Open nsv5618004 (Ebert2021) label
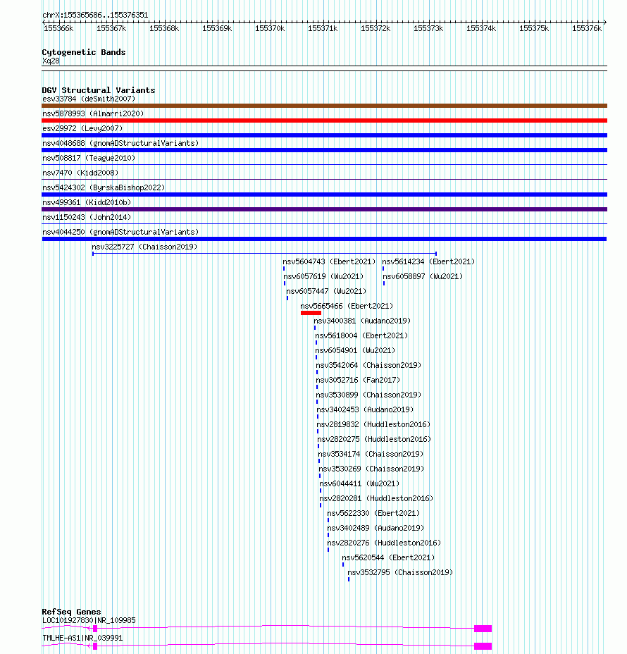 click(x=361, y=335)
